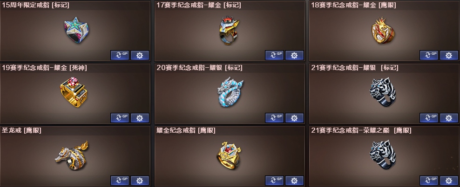Click GP exchange icon for 17赛季纪念戒指-耀金
Screen dimensions: 460x187
[x=275, y=55]
